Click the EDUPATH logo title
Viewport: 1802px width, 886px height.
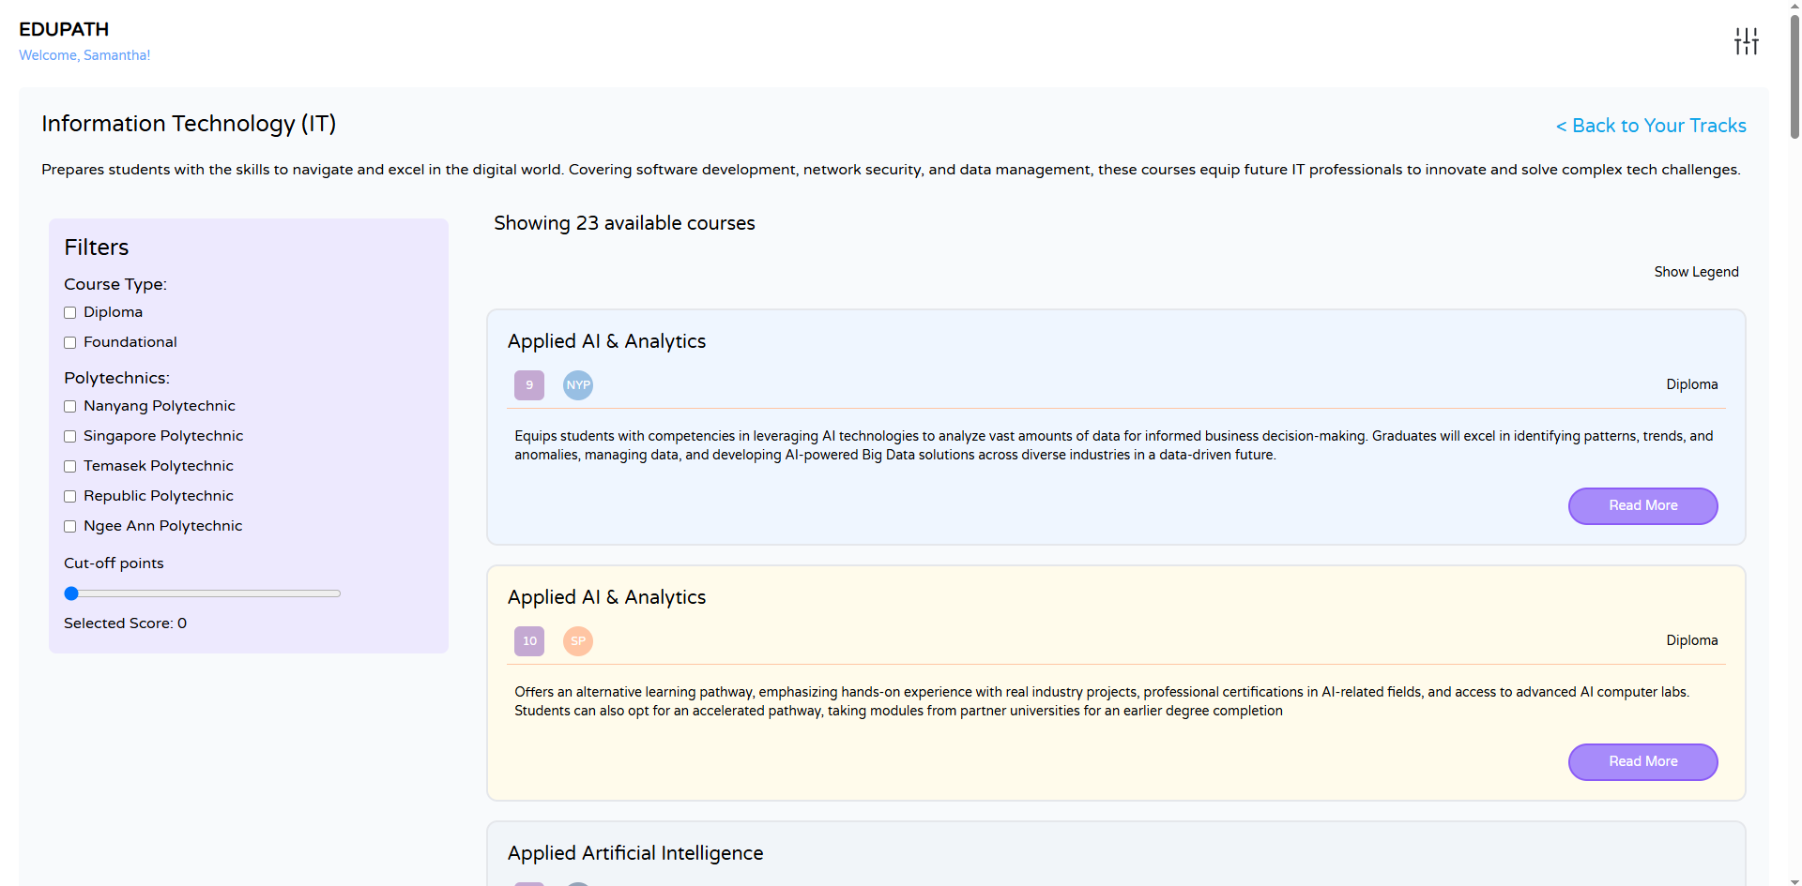[64, 29]
